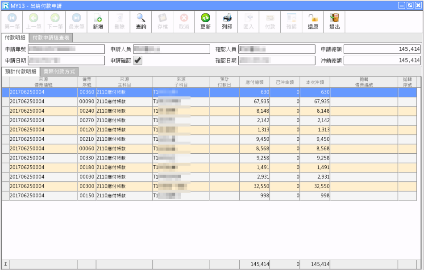Select the cell with amount 67,935 in 應付總額
This screenshot has width=424, height=270.
tap(254, 102)
